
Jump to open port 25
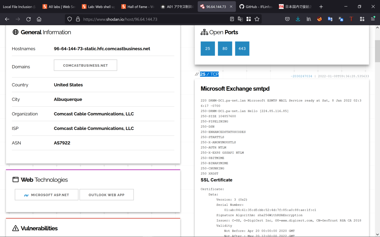208,49
